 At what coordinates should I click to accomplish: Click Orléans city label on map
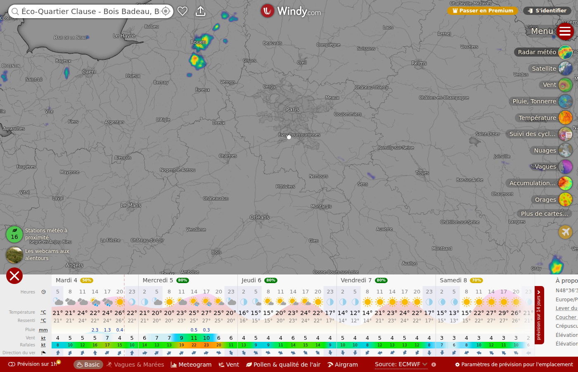259,217
